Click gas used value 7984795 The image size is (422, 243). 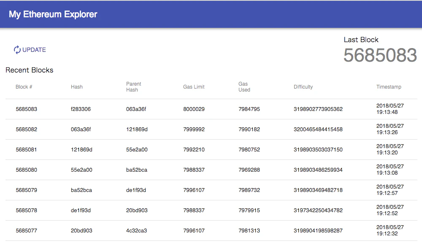[x=249, y=109]
